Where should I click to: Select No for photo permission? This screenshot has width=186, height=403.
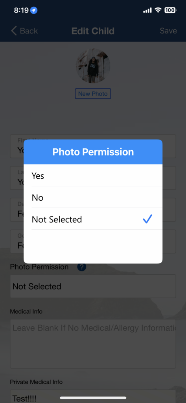tap(93, 197)
